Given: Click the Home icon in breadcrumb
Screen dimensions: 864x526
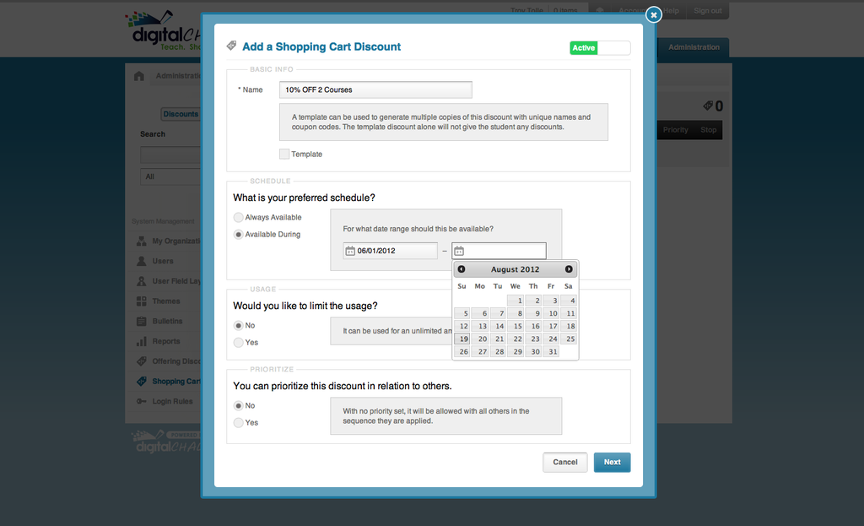Looking at the screenshot, I should 139,76.
